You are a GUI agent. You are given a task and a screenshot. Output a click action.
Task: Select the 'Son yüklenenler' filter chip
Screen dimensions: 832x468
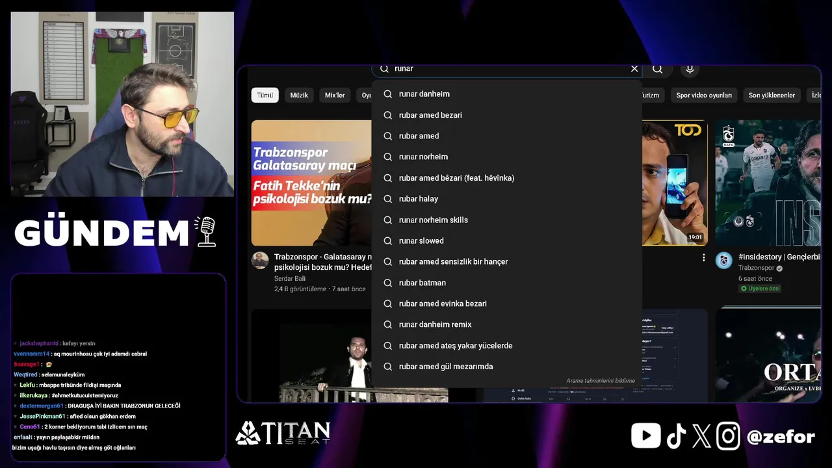click(772, 95)
